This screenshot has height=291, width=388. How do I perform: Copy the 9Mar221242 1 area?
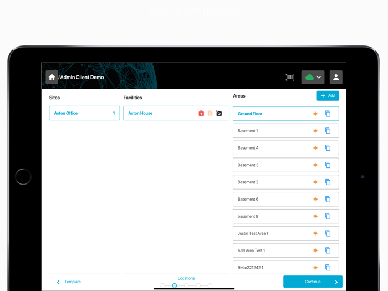pyautogui.click(x=328, y=267)
